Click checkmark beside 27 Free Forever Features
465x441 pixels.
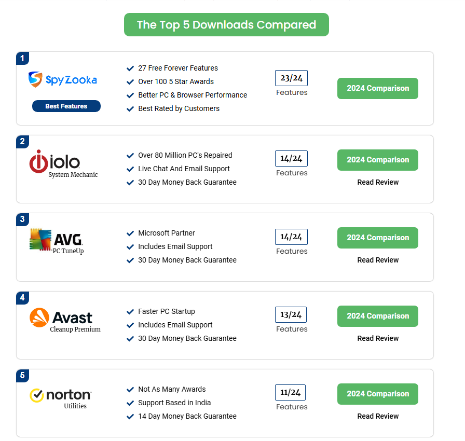pos(130,68)
